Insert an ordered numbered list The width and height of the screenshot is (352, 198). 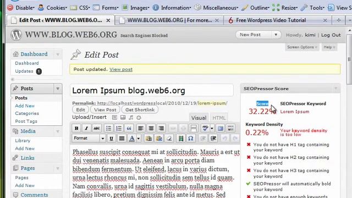(119, 128)
